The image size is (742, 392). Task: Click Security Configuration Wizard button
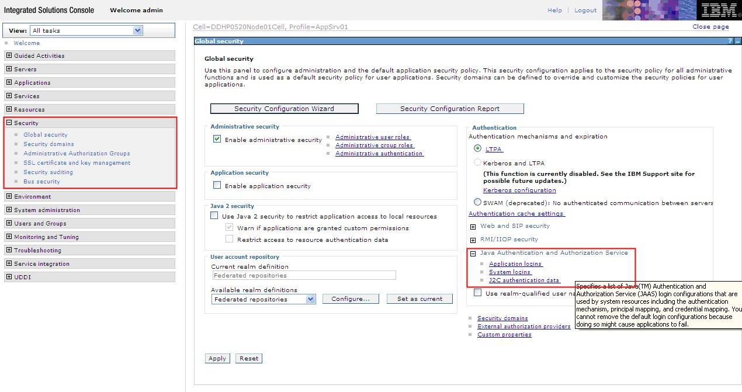pos(284,109)
